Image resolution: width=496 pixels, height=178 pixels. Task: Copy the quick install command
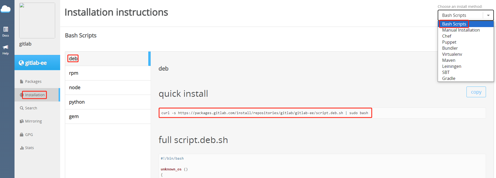[x=476, y=92]
